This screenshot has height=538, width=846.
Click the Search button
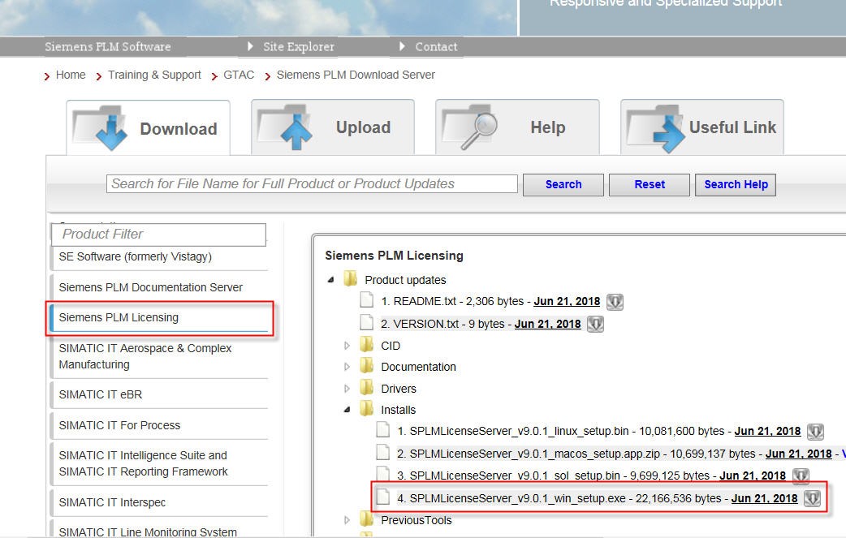563,184
